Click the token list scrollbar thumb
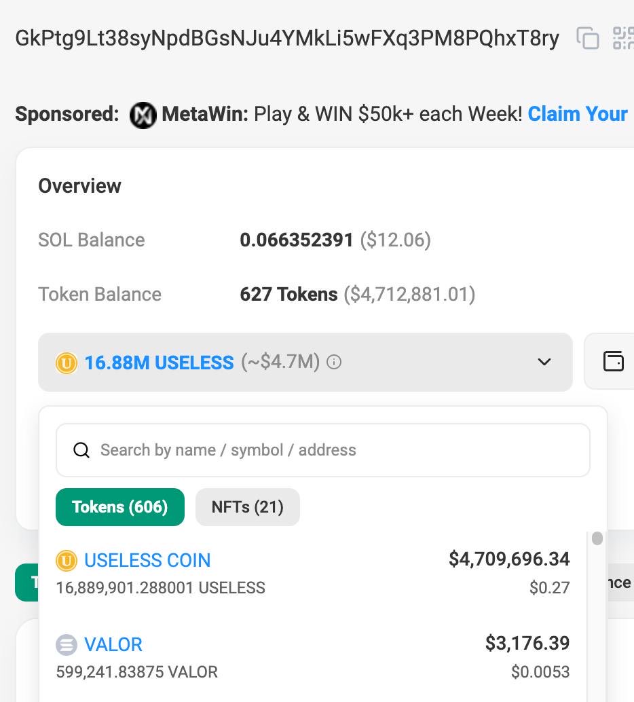The image size is (634, 702). 597,538
